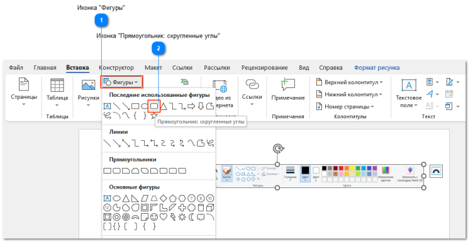Pick the pentagon basic shape

173,199
